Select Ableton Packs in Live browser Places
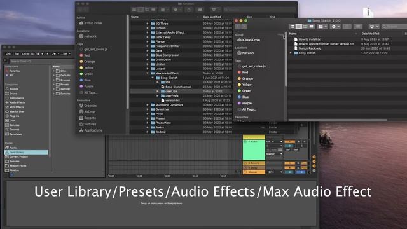Viewport: 407px width, 229px height. (x=15, y=166)
